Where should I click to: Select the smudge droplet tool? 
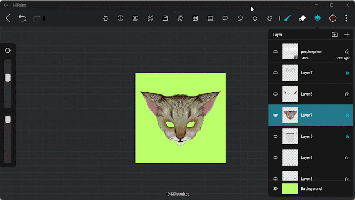tap(255, 18)
